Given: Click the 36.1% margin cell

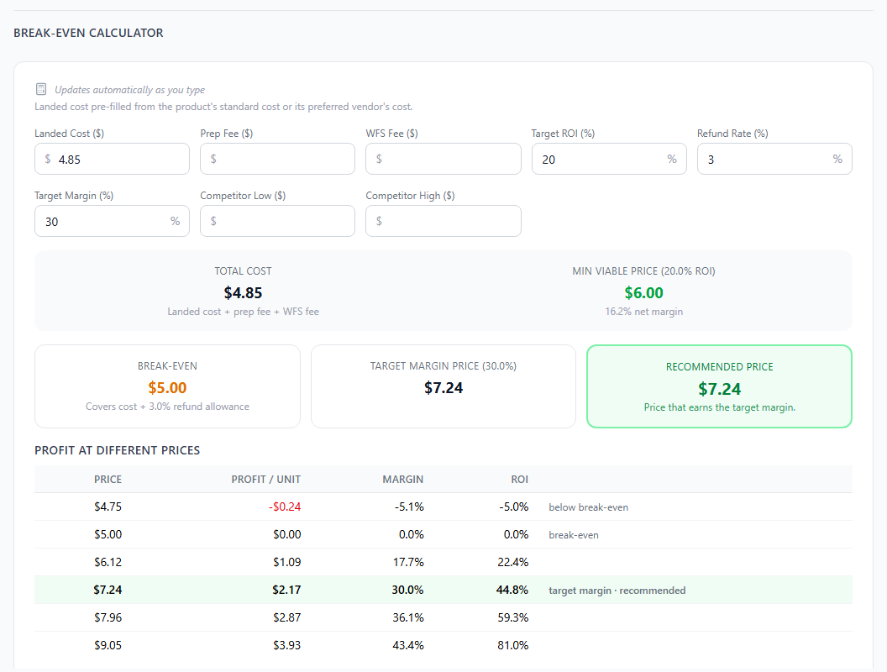Looking at the screenshot, I should pos(408,617).
